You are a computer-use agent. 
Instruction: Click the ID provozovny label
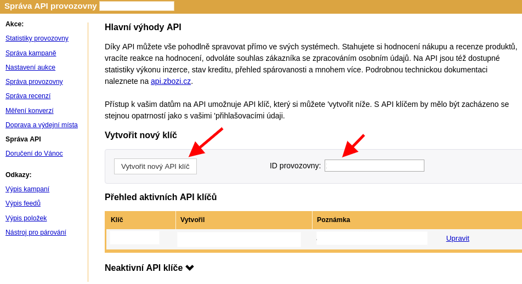[x=296, y=166]
